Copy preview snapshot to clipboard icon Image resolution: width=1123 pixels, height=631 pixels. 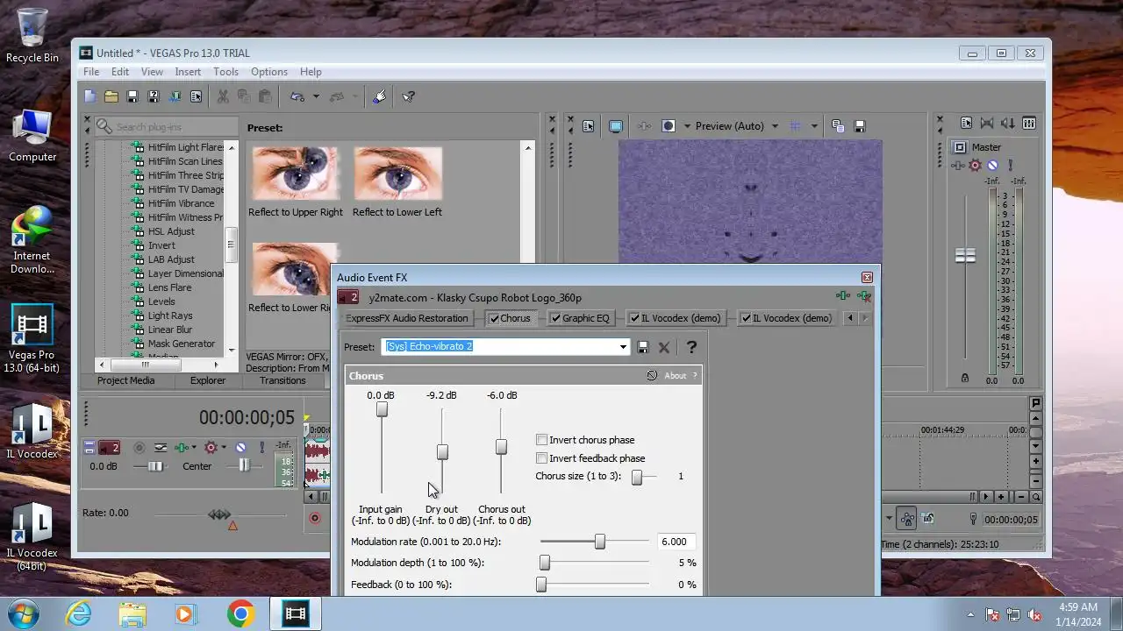[838, 126]
